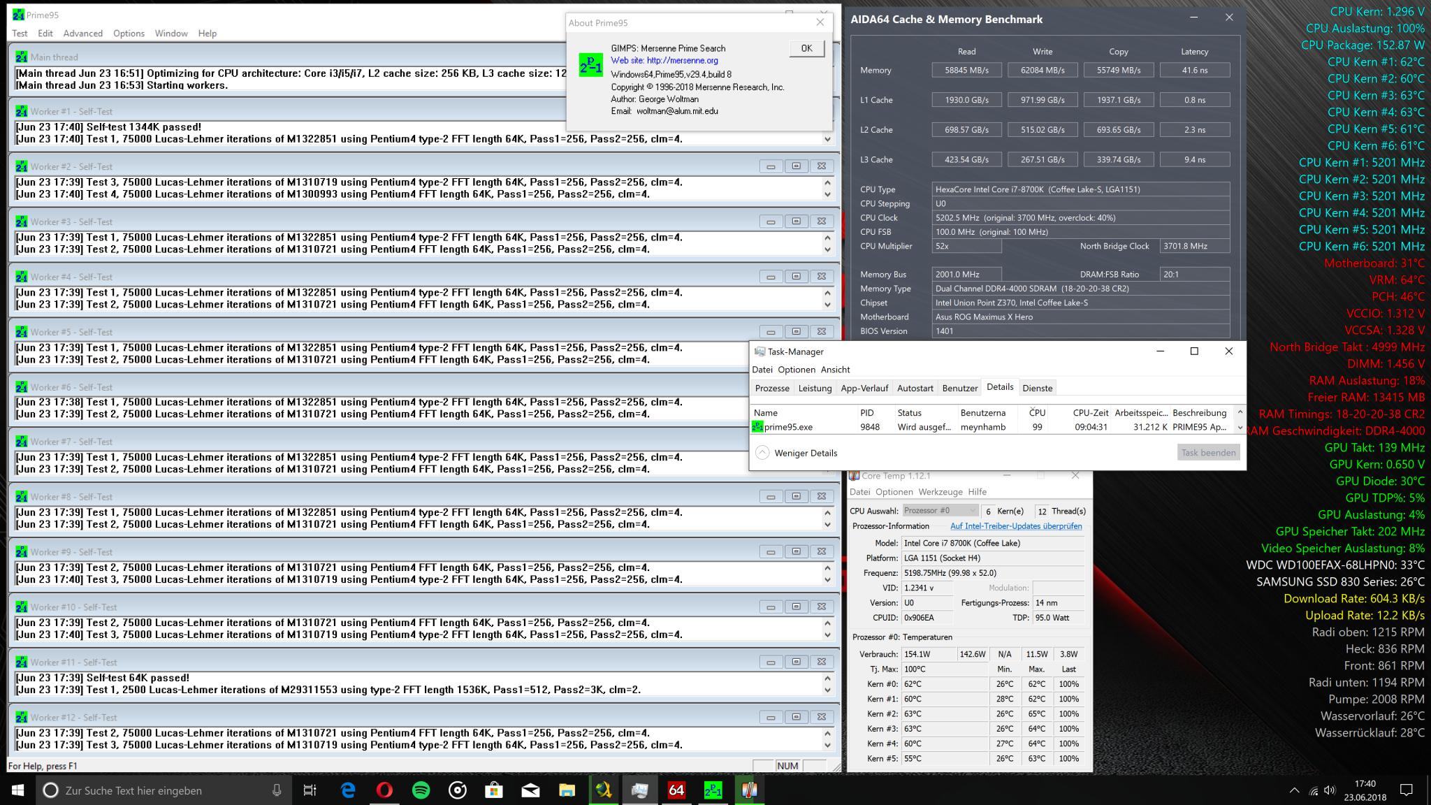
Task: Open Core Temp Optionen menu
Action: [x=894, y=492]
